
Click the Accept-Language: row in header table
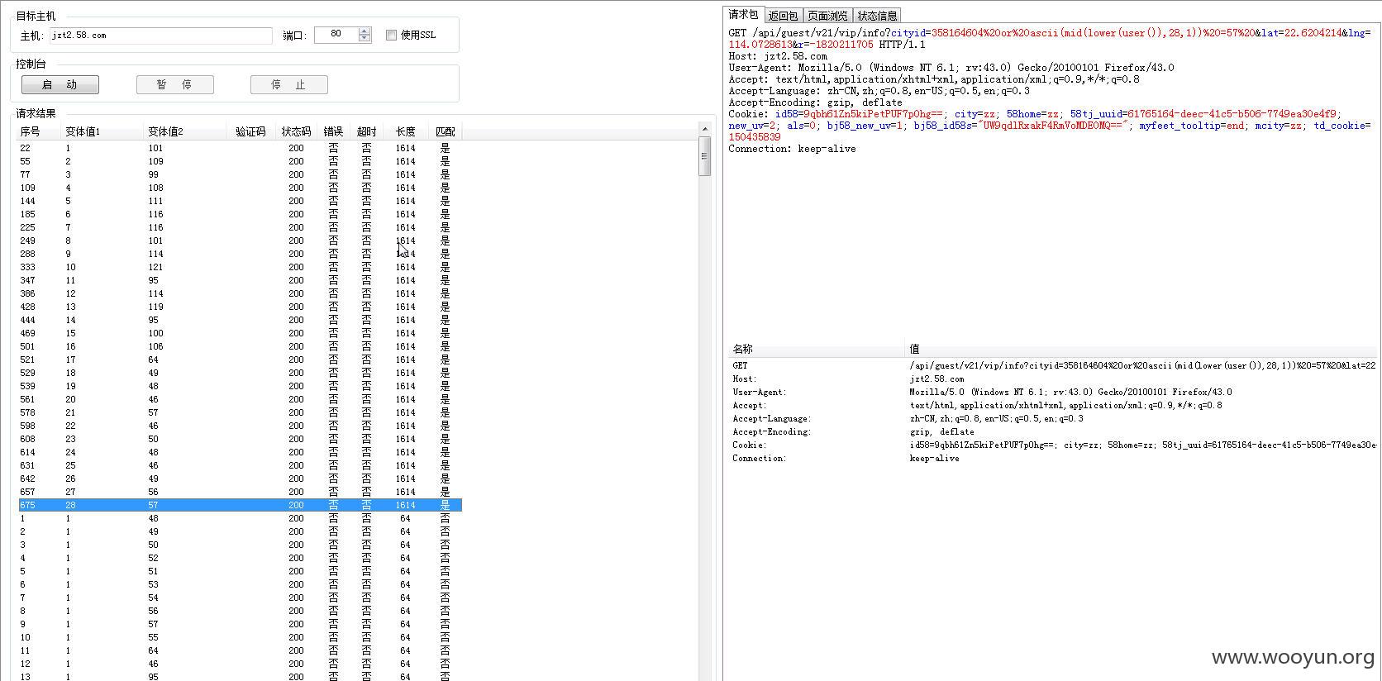click(x=1054, y=418)
